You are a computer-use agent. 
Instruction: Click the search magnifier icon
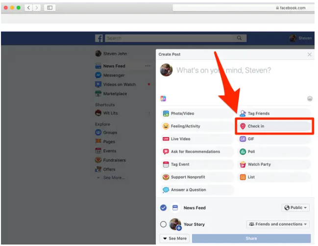click(x=239, y=38)
